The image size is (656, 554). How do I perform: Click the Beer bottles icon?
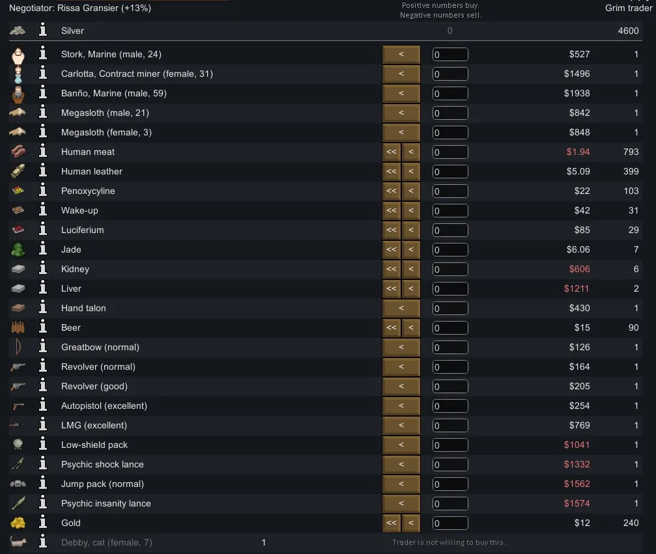coord(18,327)
